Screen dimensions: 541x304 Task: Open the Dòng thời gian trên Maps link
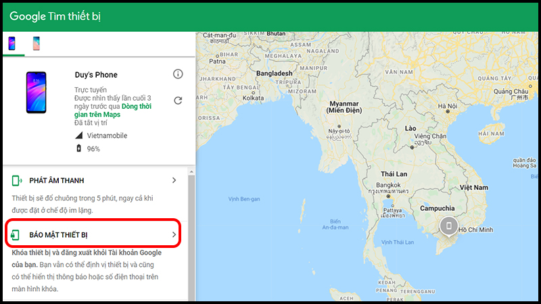[x=113, y=110]
